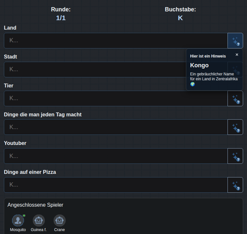Show hint for Dinge auf einer Pizza
This screenshot has width=247, height=234.
(x=235, y=185)
